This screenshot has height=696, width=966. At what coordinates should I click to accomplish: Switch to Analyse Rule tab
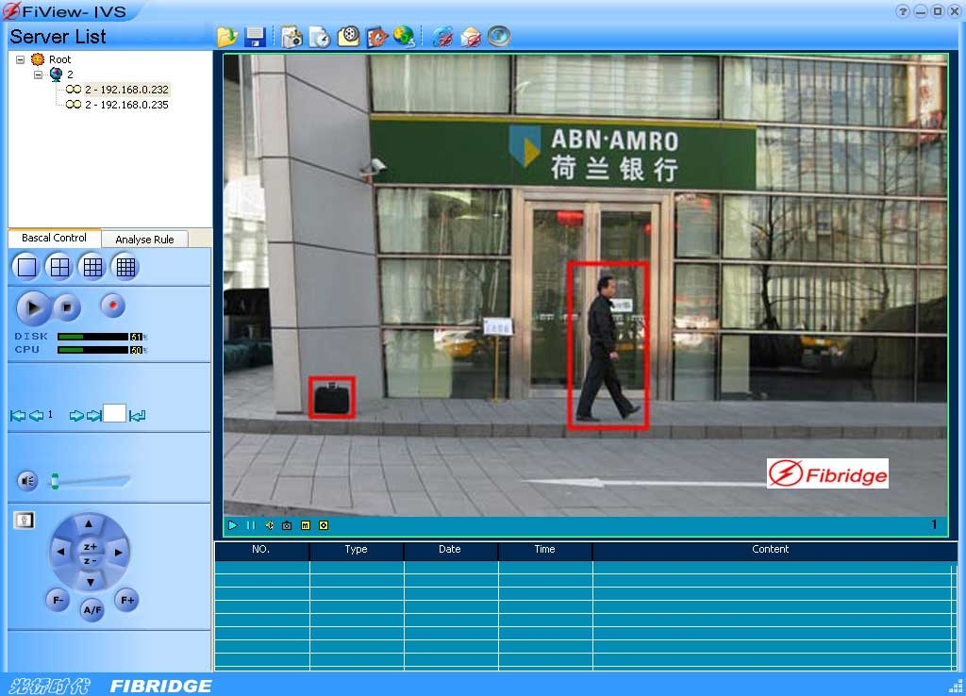click(144, 239)
